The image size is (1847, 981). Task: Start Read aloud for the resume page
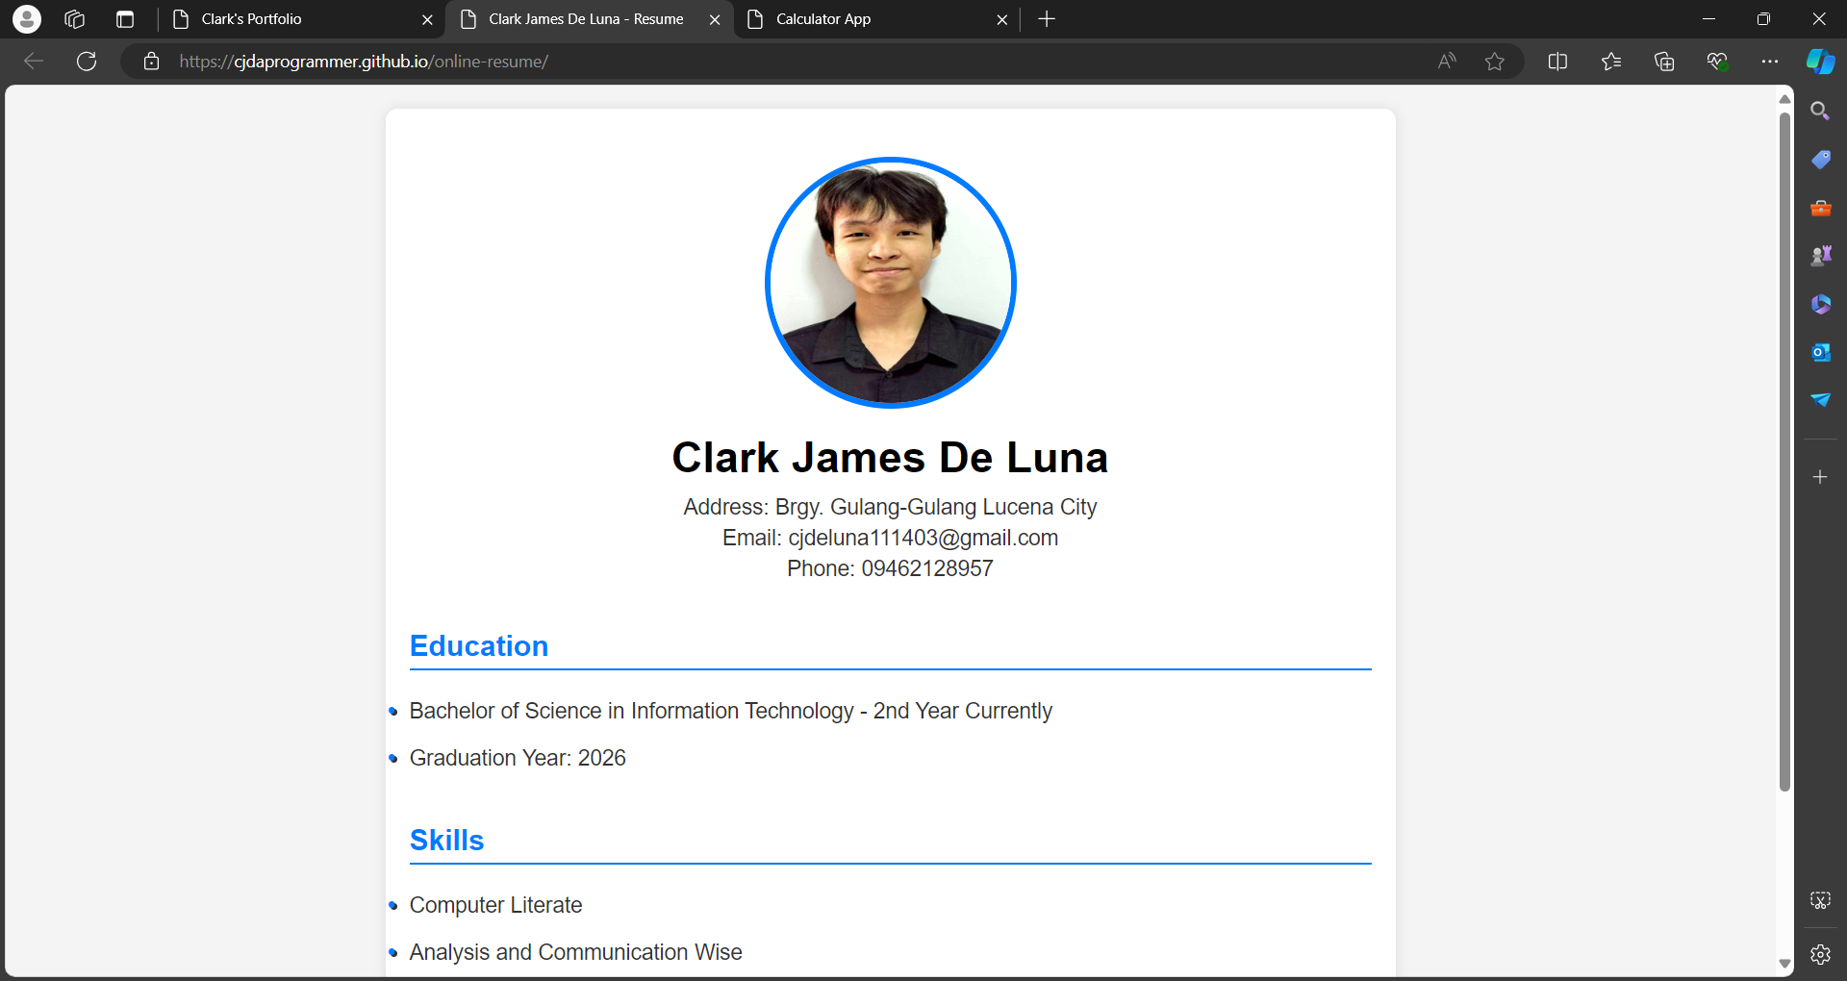pyautogui.click(x=1446, y=61)
